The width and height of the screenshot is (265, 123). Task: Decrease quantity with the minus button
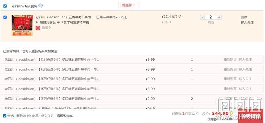coord(202,17)
